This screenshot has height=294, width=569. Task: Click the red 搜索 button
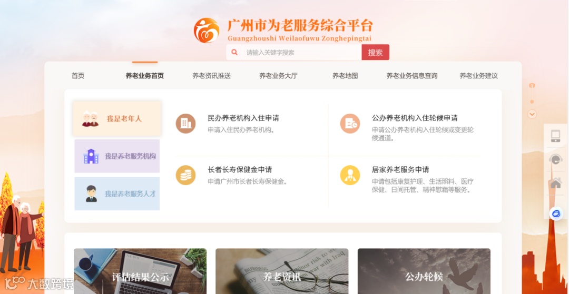pyautogui.click(x=375, y=52)
